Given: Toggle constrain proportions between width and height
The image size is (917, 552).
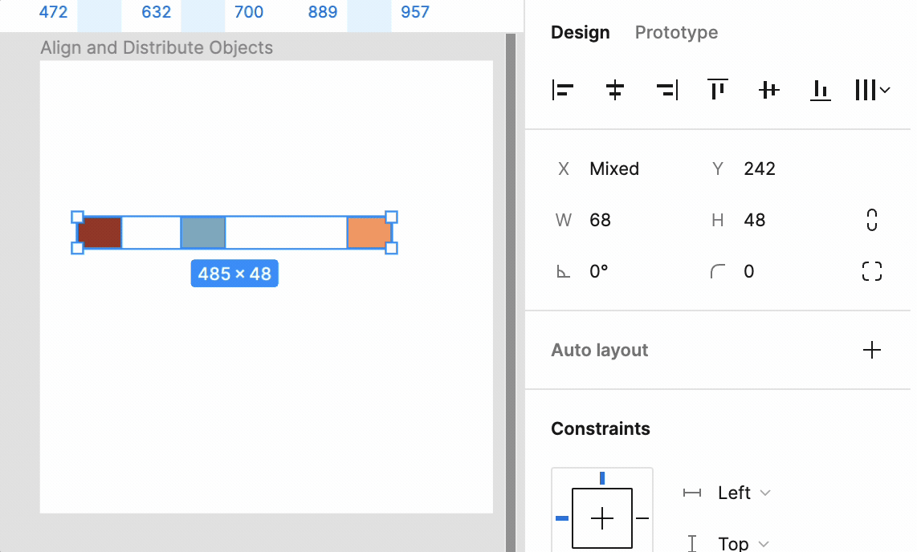Looking at the screenshot, I should pyautogui.click(x=871, y=220).
